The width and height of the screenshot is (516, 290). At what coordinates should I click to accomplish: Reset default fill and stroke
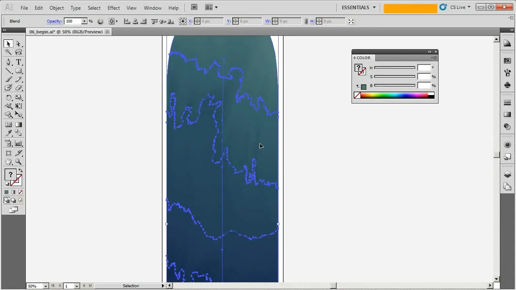(x=7, y=184)
